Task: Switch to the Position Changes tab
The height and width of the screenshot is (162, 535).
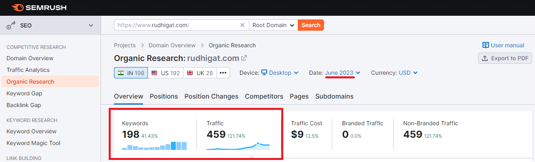Action: coord(211,96)
